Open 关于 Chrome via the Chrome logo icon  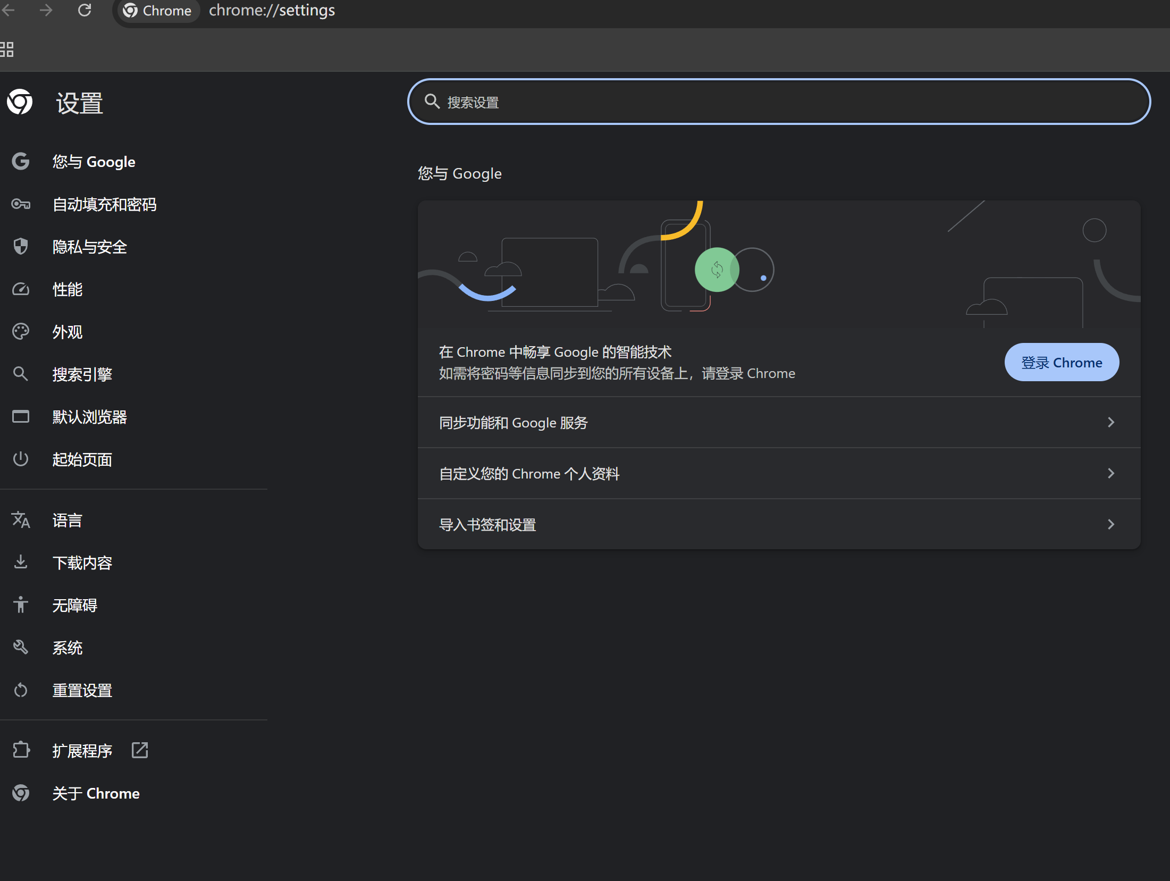tap(21, 793)
